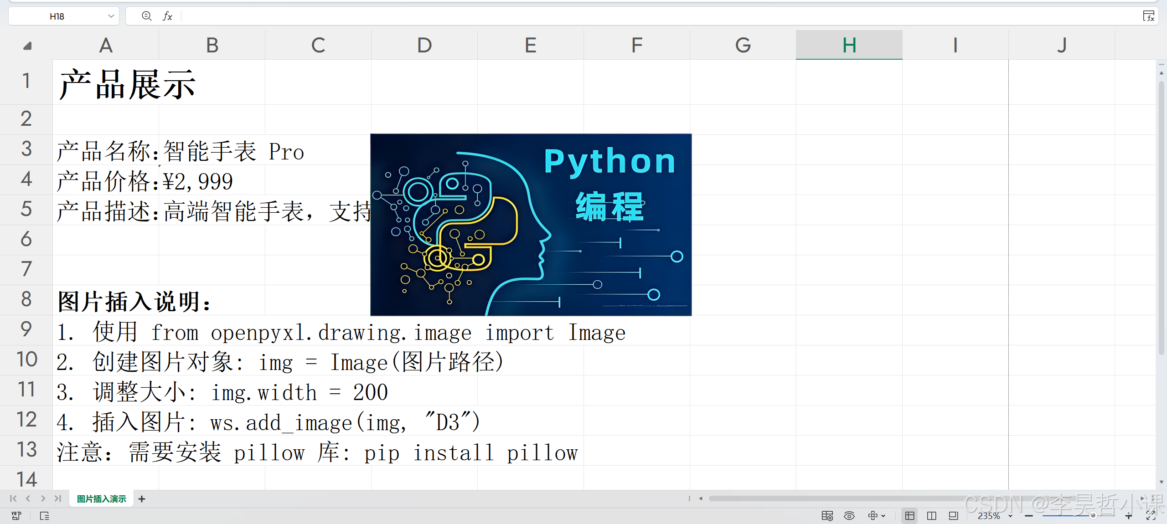
Task: Select column F header
Action: [x=637, y=45]
